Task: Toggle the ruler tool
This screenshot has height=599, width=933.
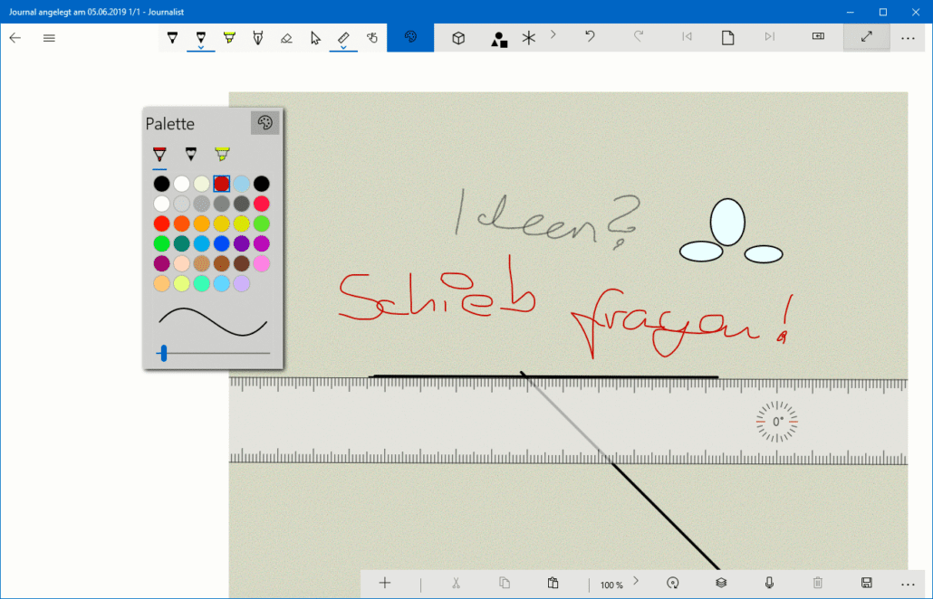Action: pyautogui.click(x=343, y=38)
